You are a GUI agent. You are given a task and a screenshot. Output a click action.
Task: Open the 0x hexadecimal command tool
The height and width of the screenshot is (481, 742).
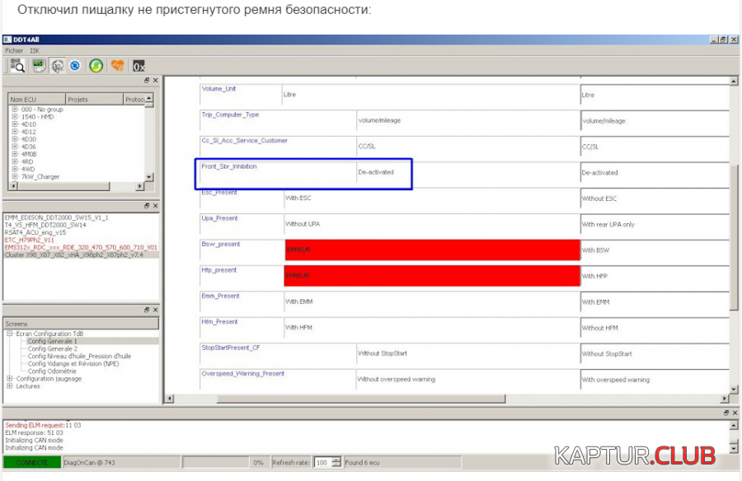point(139,65)
